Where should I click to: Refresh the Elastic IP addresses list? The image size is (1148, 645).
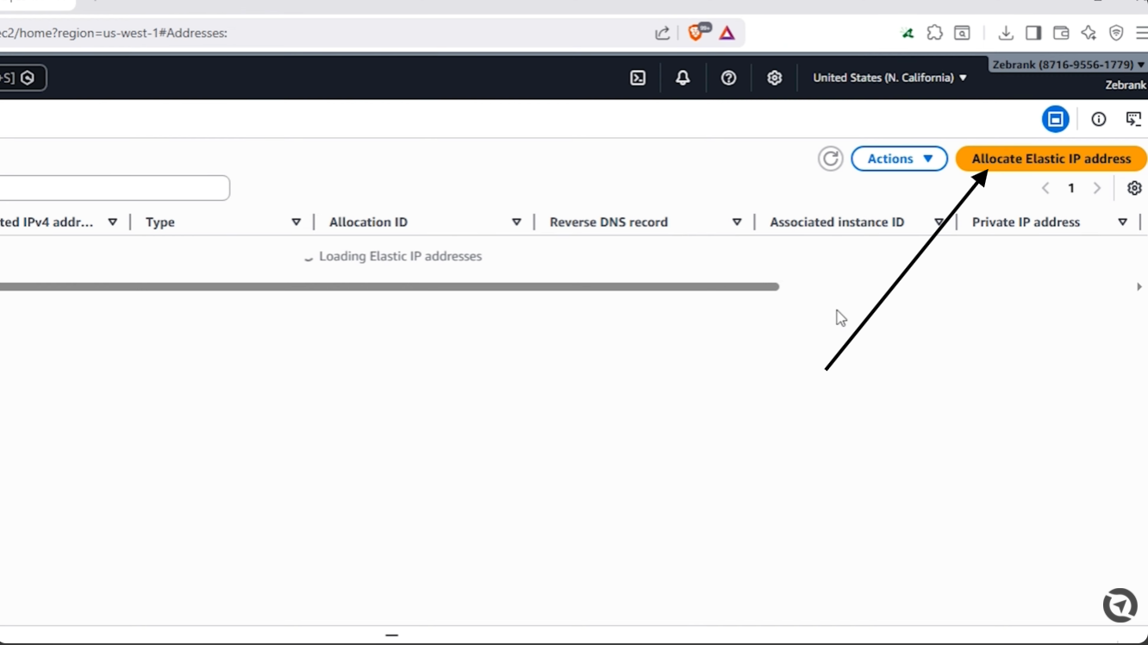coord(830,159)
